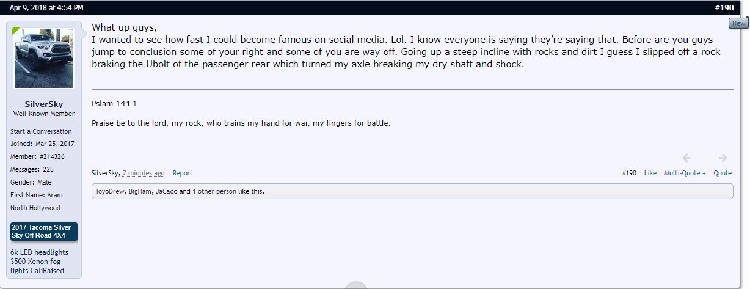This screenshot has height=289, width=750.
Task: Click the SilverSky username in sidebar
Action: [x=44, y=104]
